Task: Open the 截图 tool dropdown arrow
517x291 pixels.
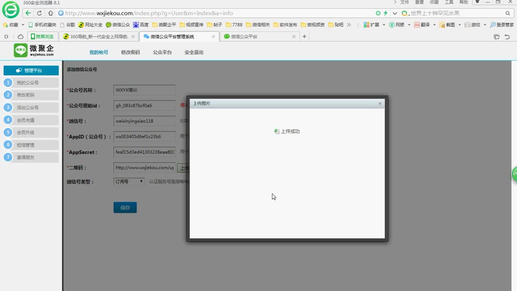Action: tap(460, 24)
